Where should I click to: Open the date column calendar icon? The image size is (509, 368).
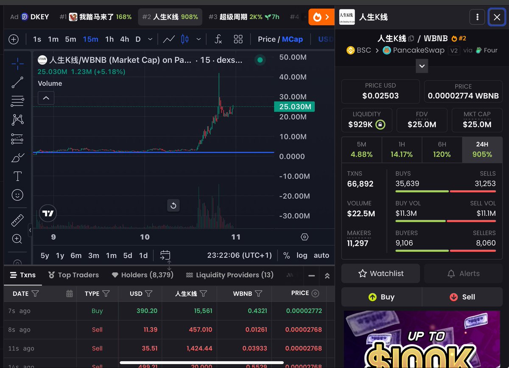pyautogui.click(x=70, y=293)
